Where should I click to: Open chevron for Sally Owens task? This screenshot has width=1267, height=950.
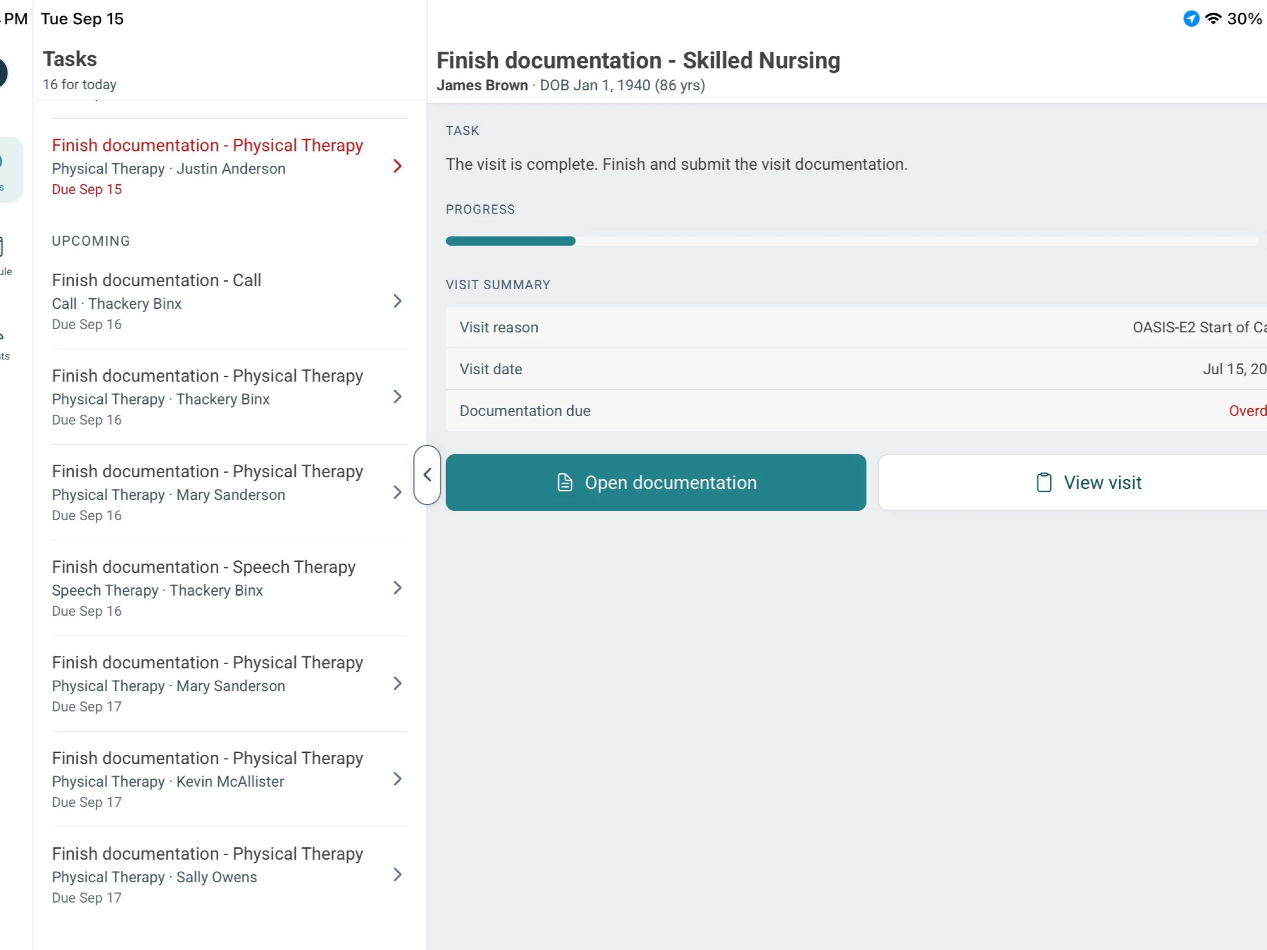coord(397,875)
